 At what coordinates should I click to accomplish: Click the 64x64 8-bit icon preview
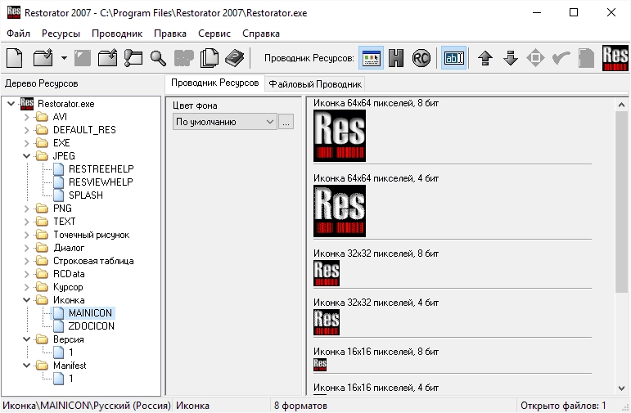point(340,136)
